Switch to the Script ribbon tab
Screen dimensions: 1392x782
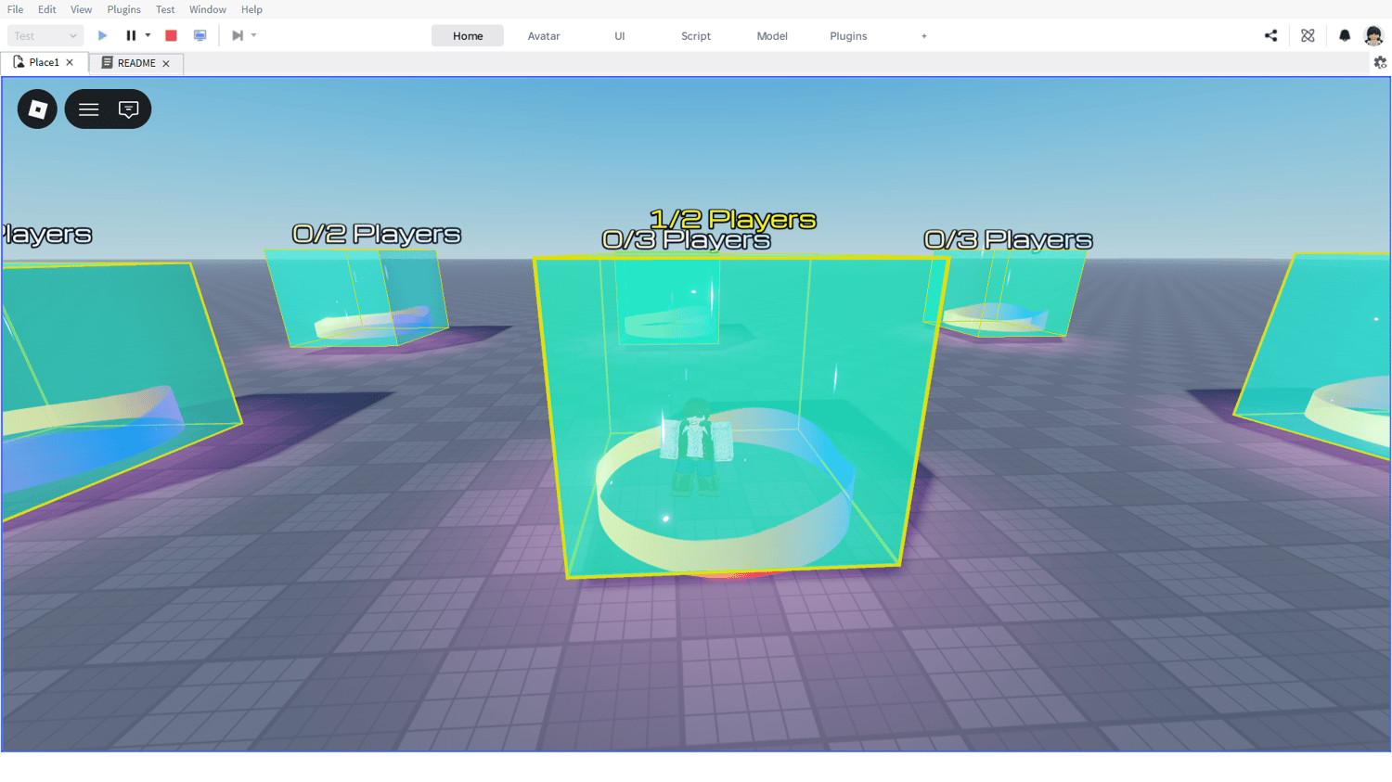point(696,35)
